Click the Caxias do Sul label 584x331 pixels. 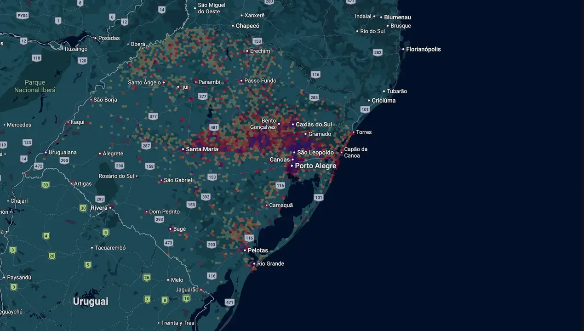pos(314,124)
